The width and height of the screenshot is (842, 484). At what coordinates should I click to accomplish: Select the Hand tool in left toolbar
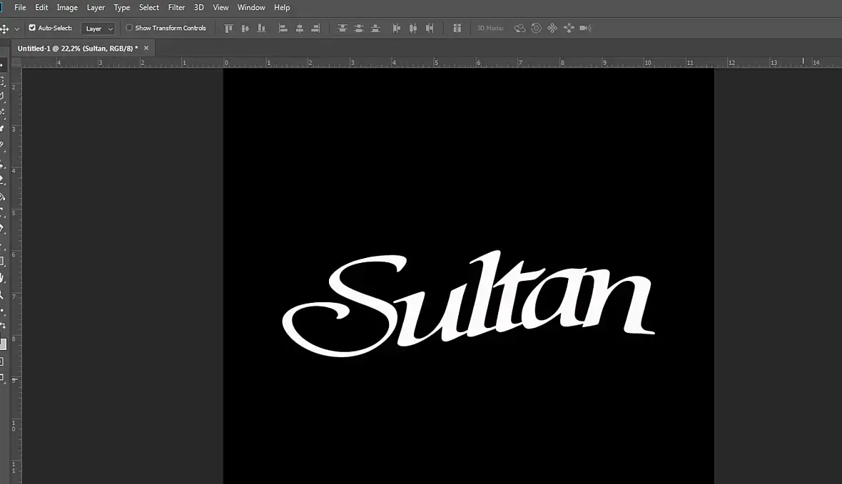point(2,278)
